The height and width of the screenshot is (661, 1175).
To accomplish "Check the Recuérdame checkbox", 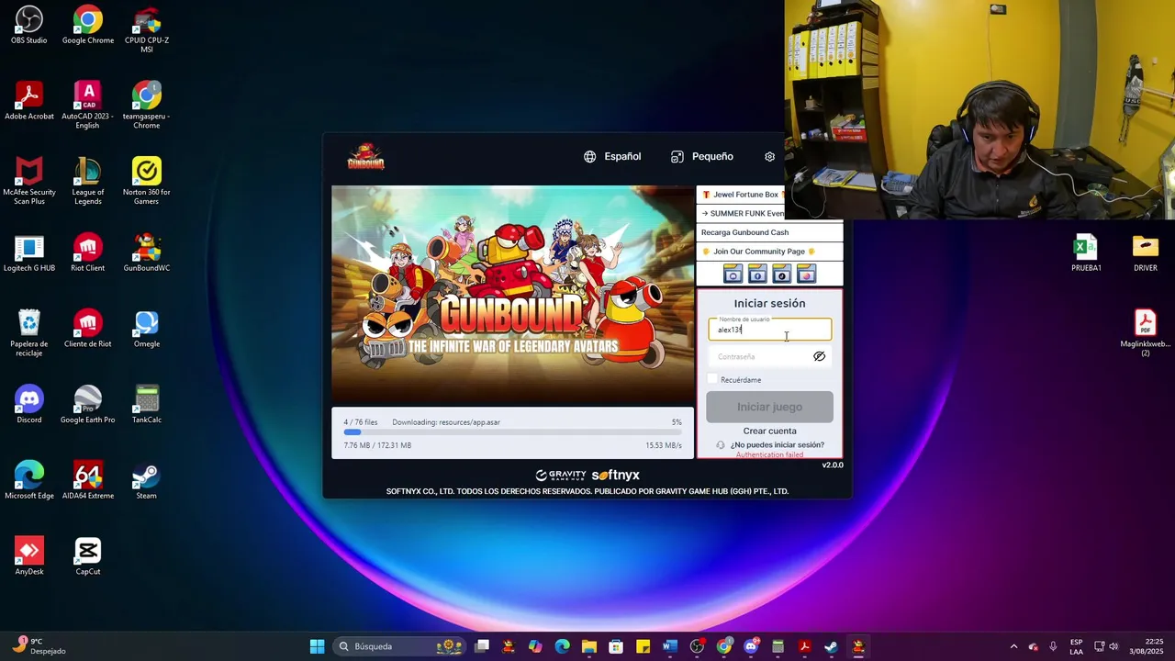I will pyautogui.click(x=713, y=379).
